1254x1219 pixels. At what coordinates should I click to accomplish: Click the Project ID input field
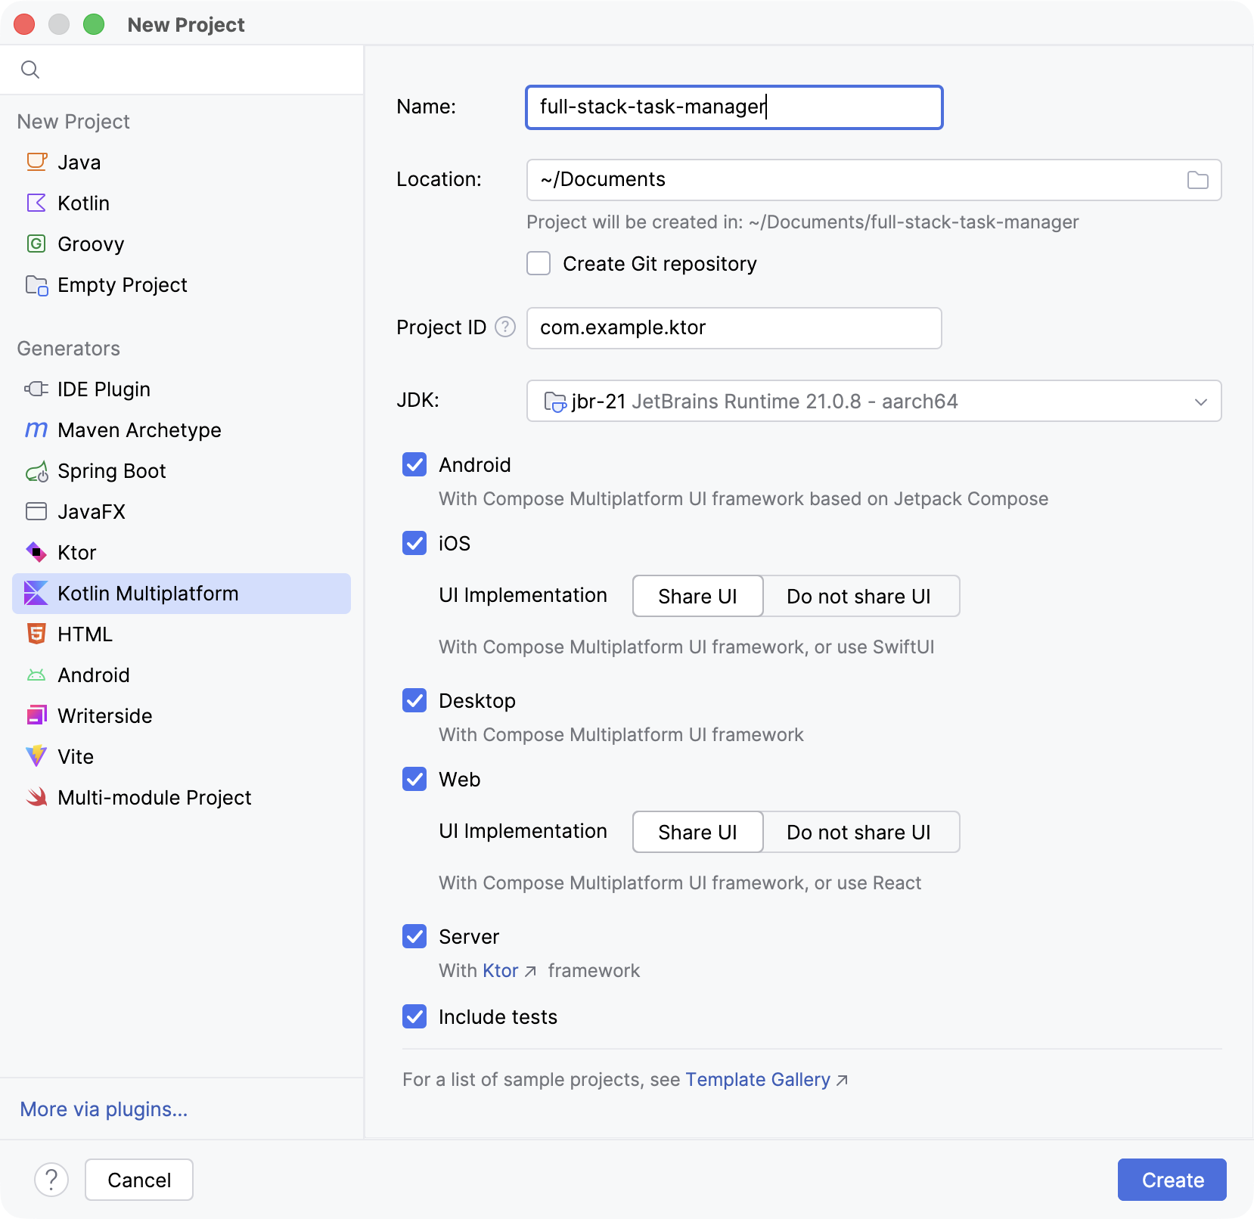(x=734, y=328)
